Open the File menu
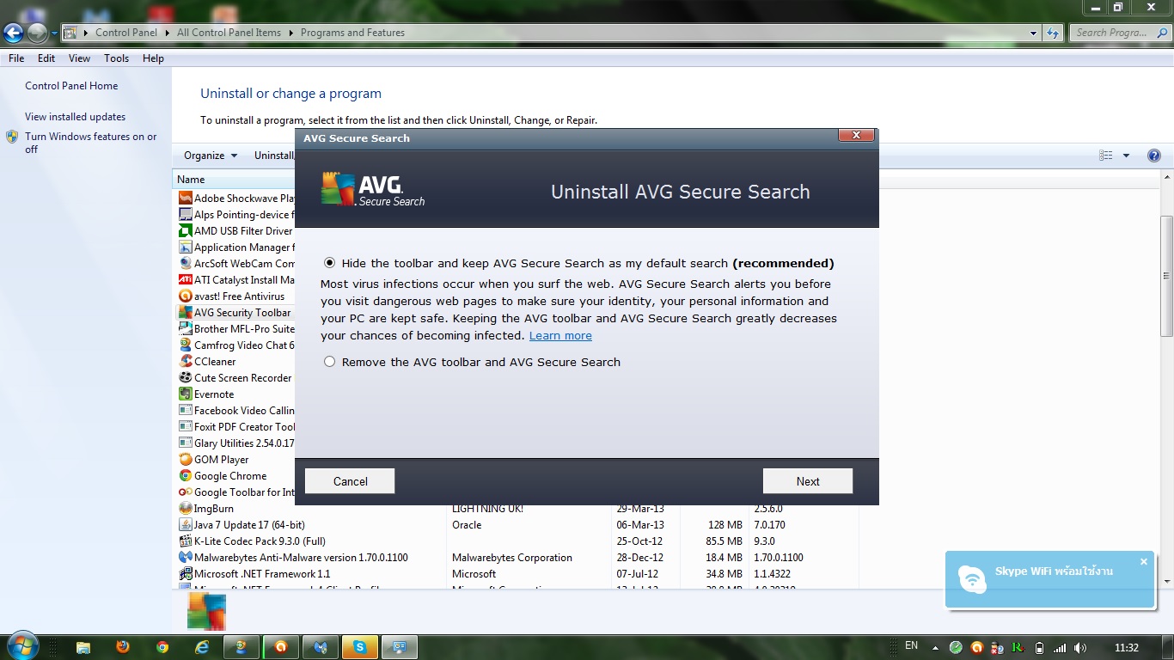Screen dimensions: 1174x660 (x=16, y=58)
